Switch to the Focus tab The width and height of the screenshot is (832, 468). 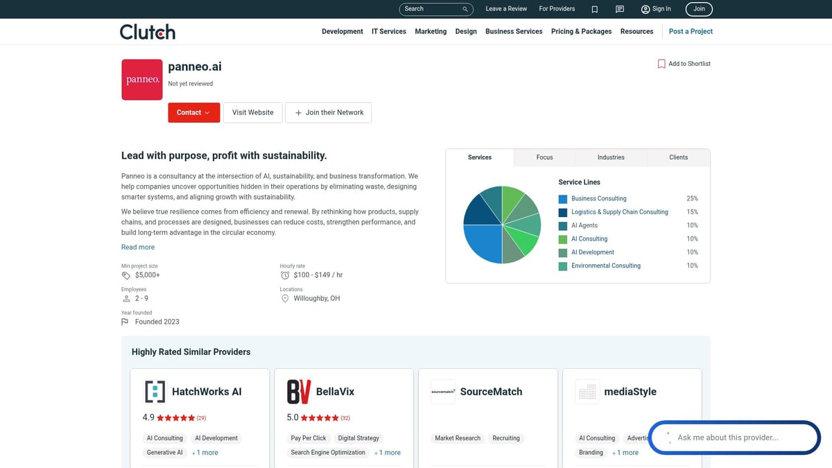[x=545, y=157]
